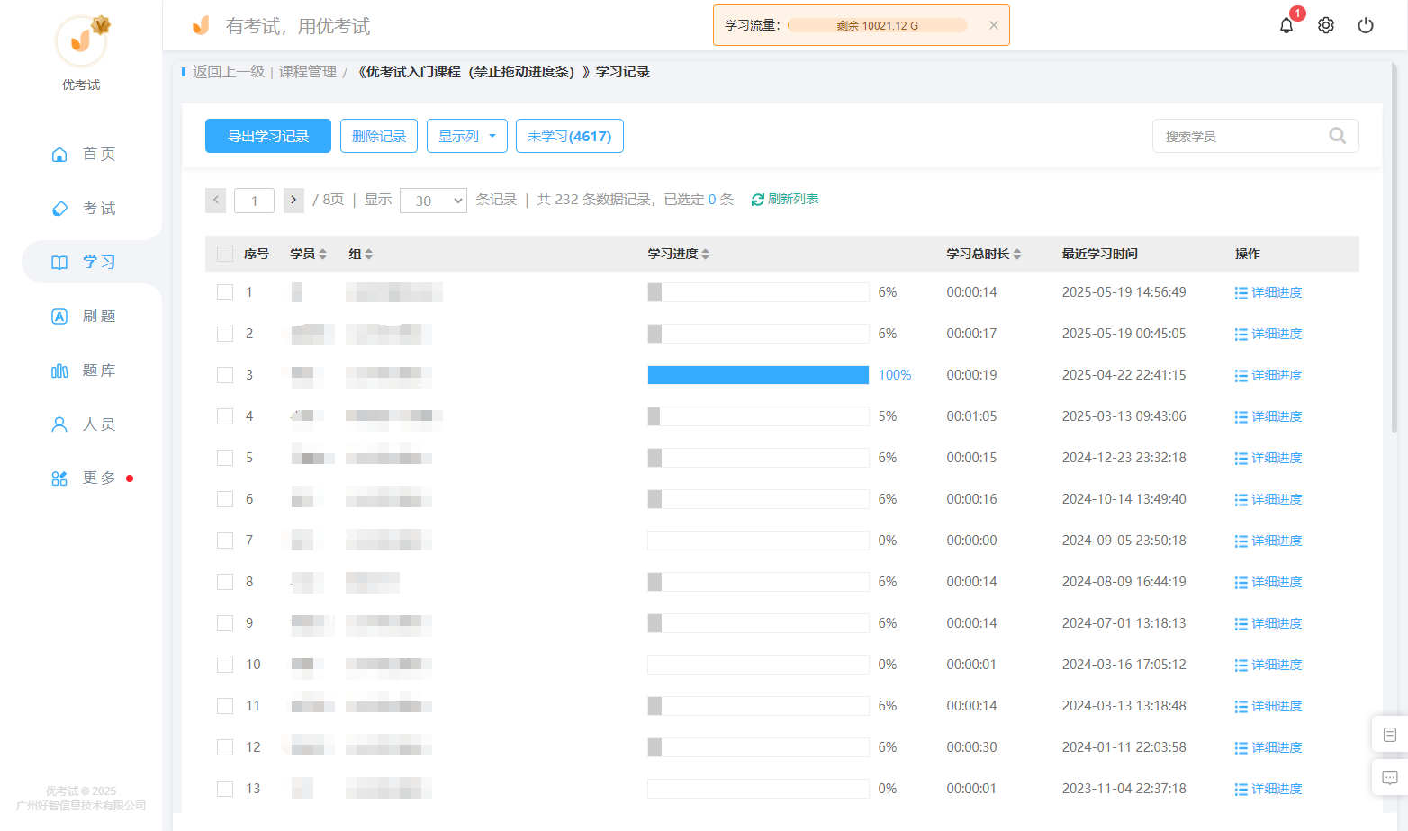This screenshot has height=831, width=1408.
Task: Click 返回上一级 breadcrumb link
Action: coord(229,72)
